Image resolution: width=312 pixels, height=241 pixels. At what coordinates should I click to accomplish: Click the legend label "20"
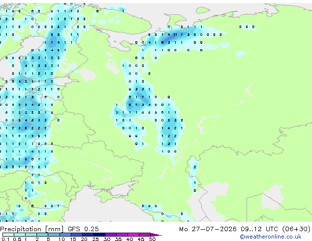(84, 239)
